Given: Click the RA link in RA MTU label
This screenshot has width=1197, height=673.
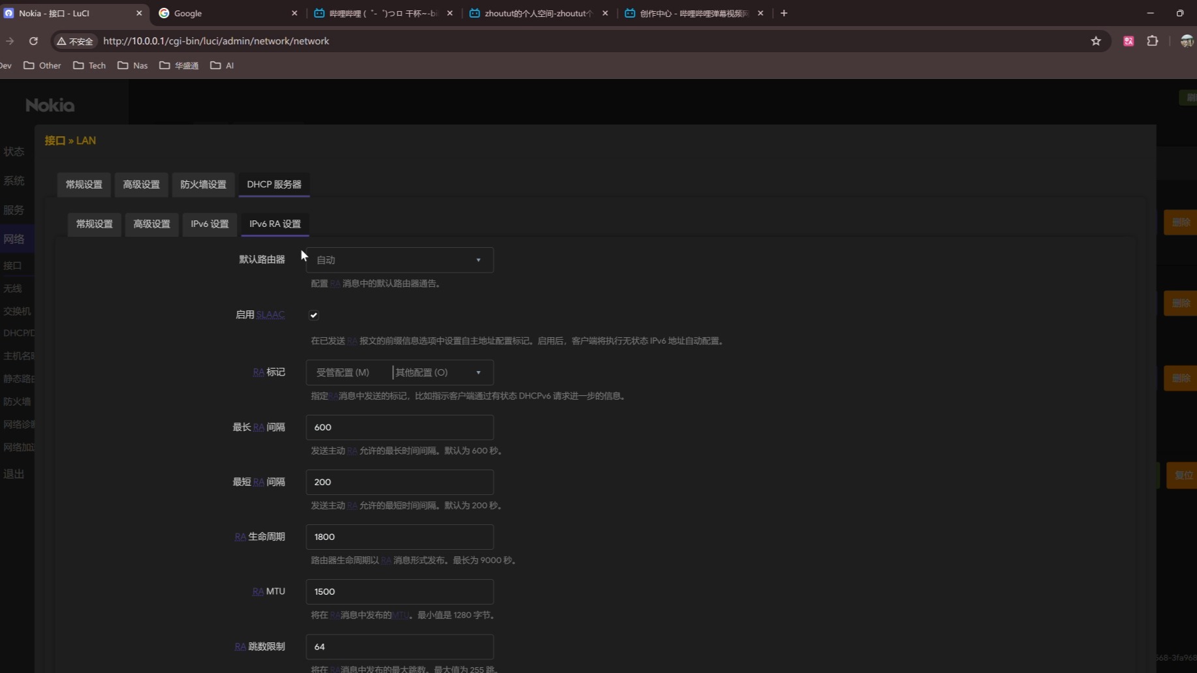Looking at the screenshot, I should click(258, 591).
